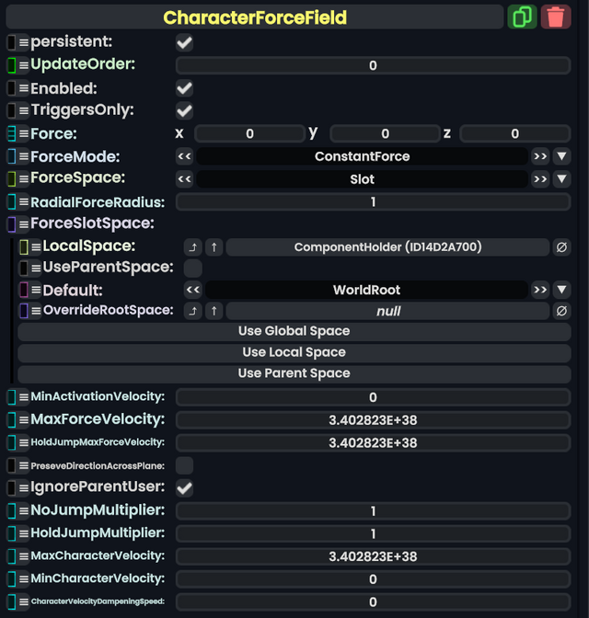Expand the Default WorldRoot dropdown triangle
The width and height of the screenshot is (589, 618).
561,290
